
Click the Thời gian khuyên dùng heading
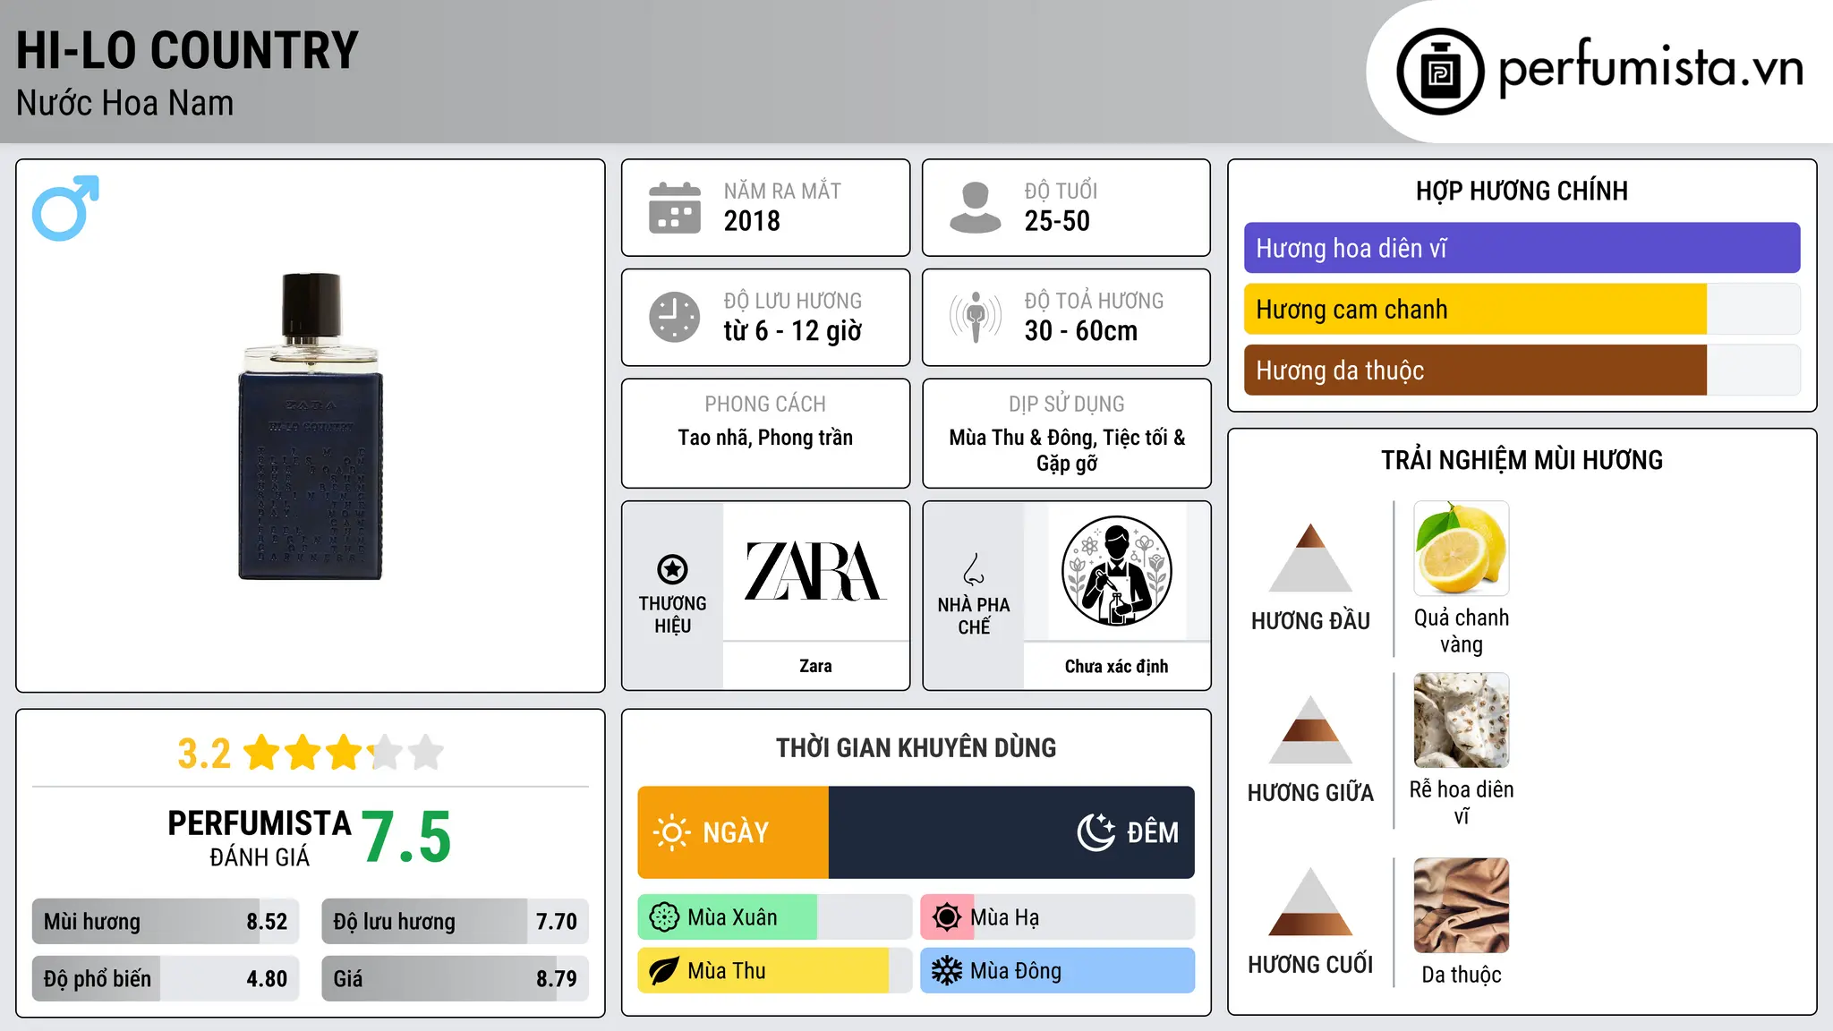coord(916,747)
